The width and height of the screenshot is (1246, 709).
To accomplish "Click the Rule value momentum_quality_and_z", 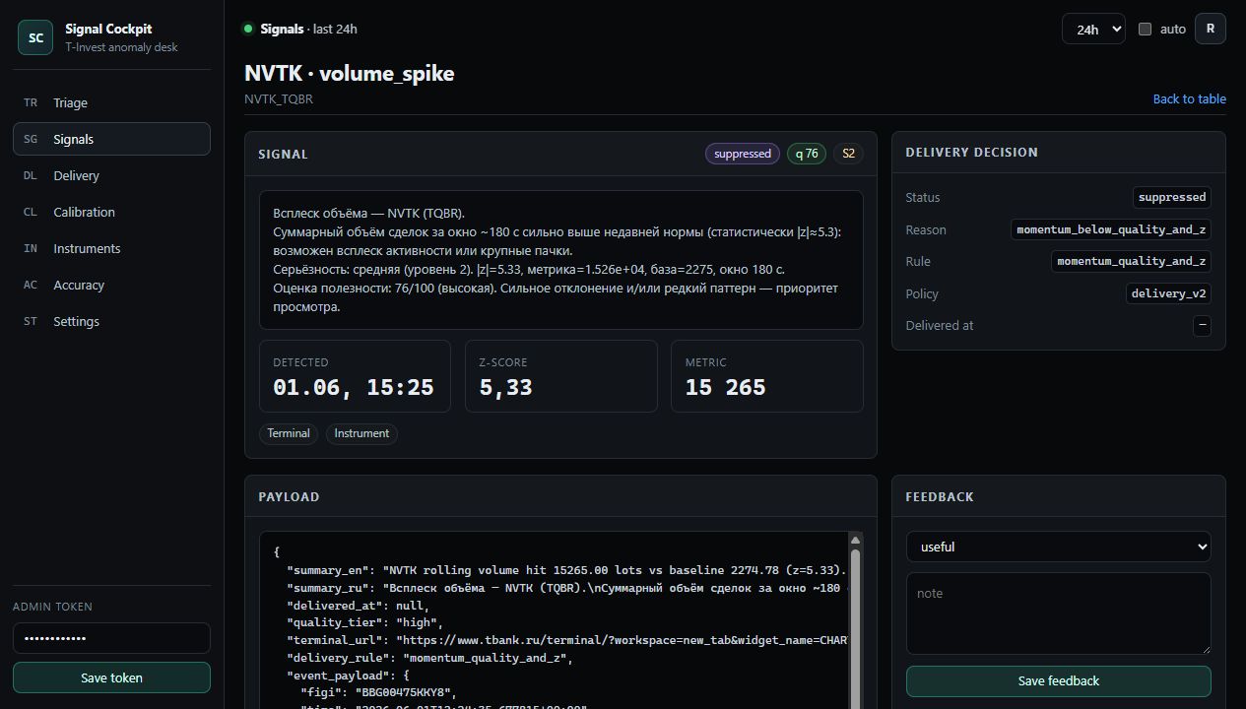I will [x=1131, y=261].
